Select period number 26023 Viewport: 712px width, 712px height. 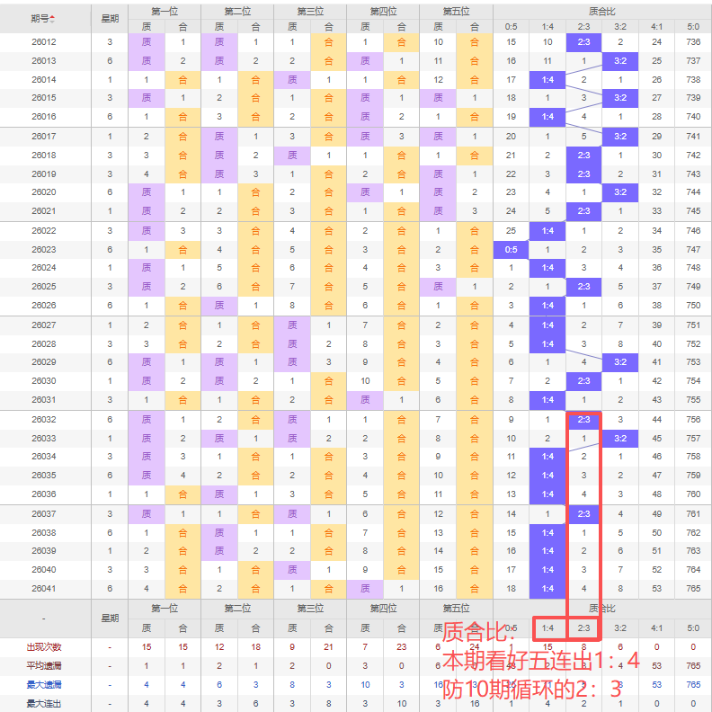[44, 250]
